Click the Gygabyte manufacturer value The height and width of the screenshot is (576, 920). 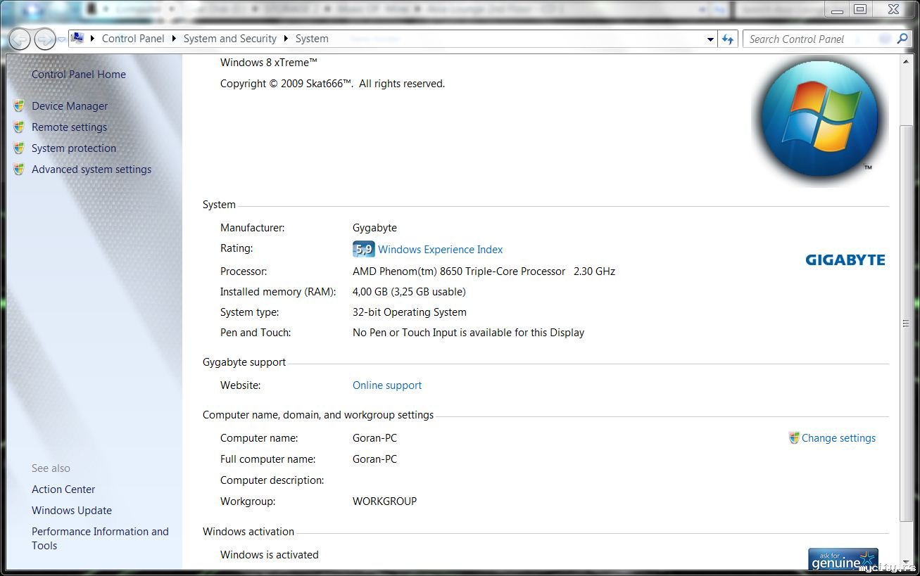pos(374,228)
